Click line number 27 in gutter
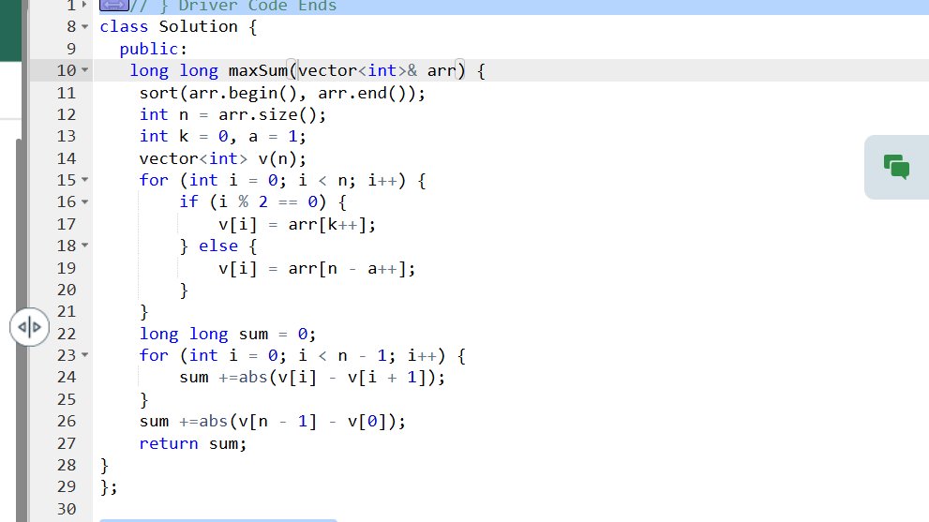Screen dimensions: 929x522 (x=67, y=443)
